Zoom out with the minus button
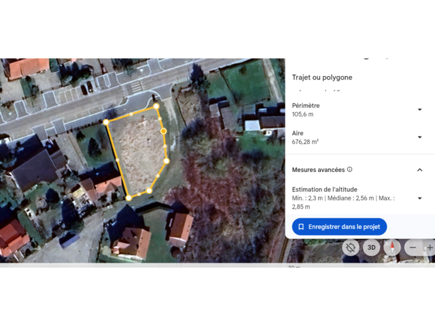This screenshot has height=326, width=435. tap(413, 247)
